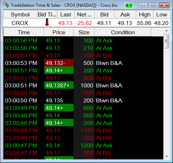Click the Time column header
This screenshot has width=173, height=163.
24,32
